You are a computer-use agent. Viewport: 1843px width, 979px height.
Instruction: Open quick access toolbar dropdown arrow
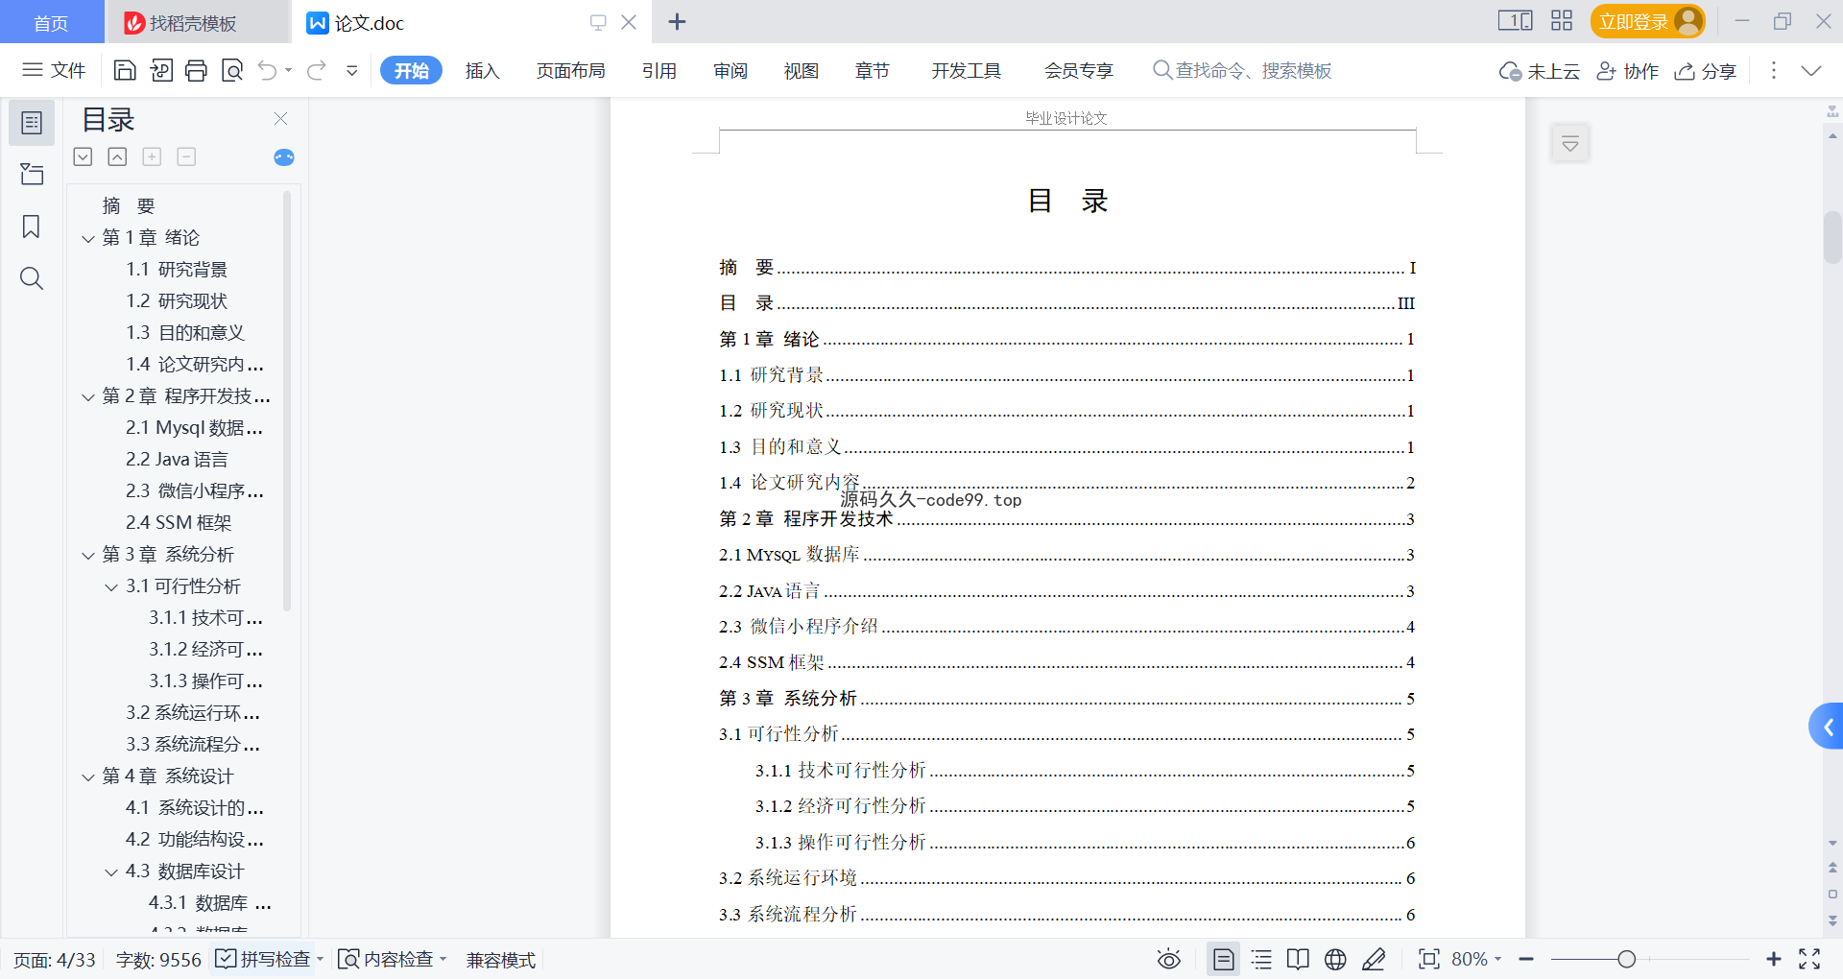coord(352,70)
